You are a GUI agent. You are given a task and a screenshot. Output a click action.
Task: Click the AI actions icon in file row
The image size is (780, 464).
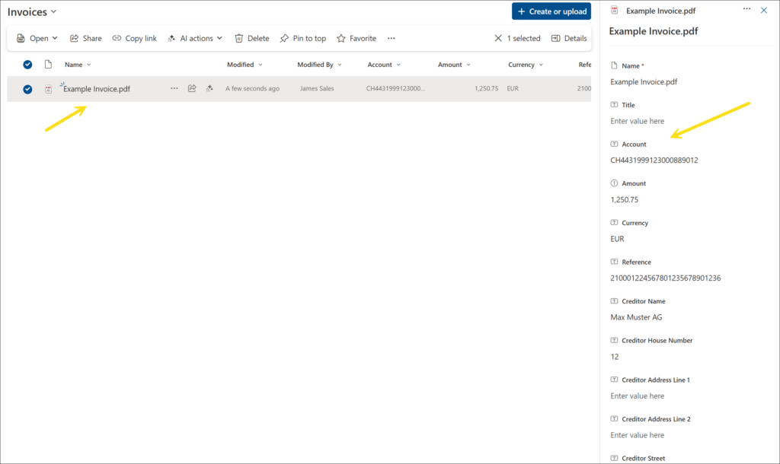(209, 88)
